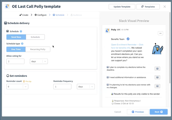Click the Next button

click(159, 112)
